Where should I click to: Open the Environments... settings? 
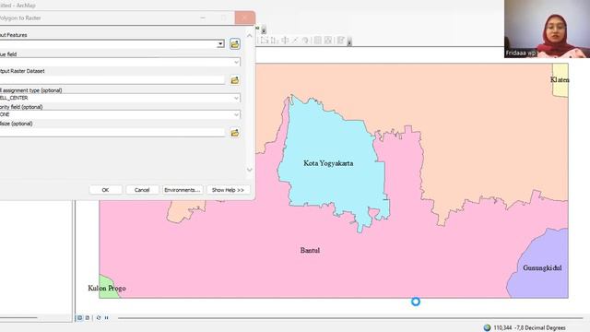183,190
